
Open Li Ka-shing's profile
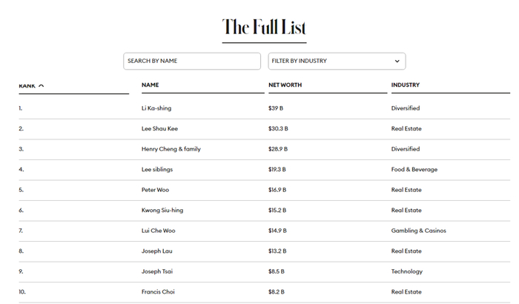tap(156, 108)
